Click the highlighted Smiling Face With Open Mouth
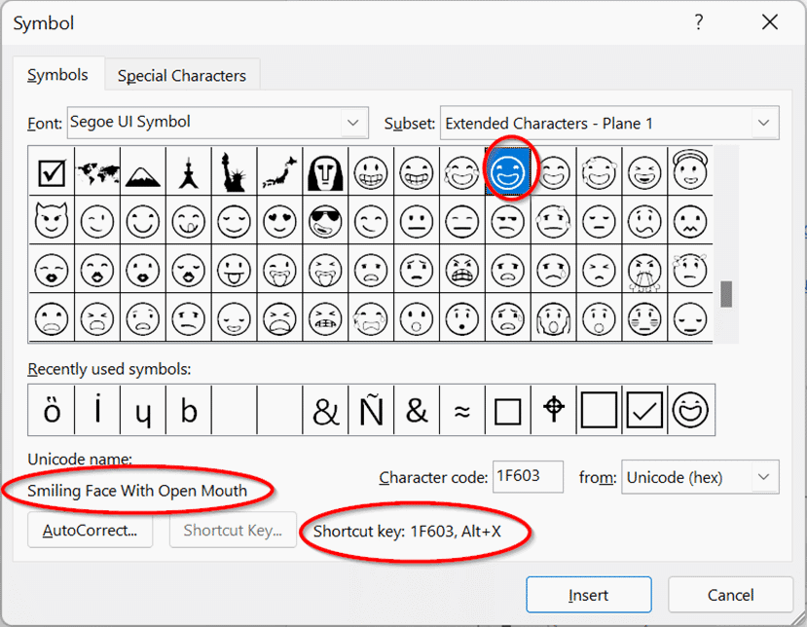 507,173
